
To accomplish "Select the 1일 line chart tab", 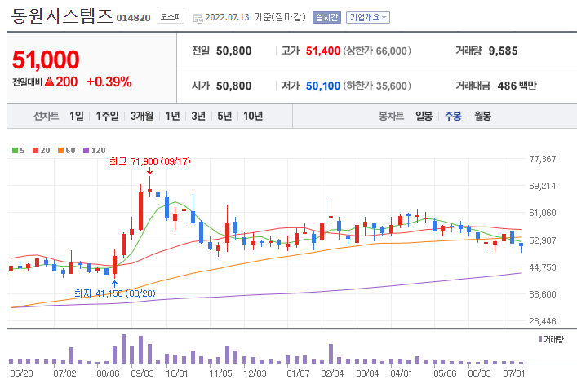I will pyautogui.click(x=77, y=116).
